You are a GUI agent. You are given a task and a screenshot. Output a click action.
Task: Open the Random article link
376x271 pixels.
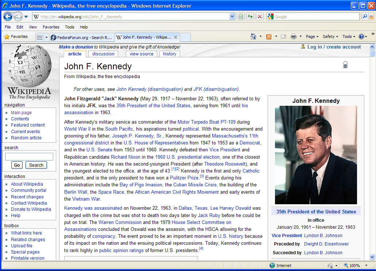tap(26, 138)
